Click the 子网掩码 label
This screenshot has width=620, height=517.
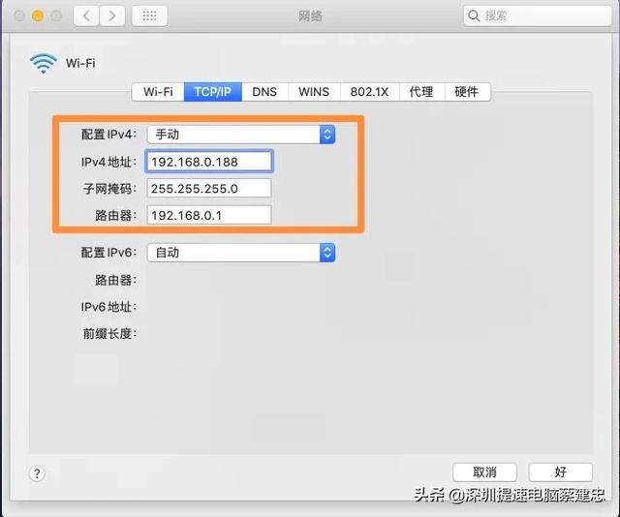point(109,189)
